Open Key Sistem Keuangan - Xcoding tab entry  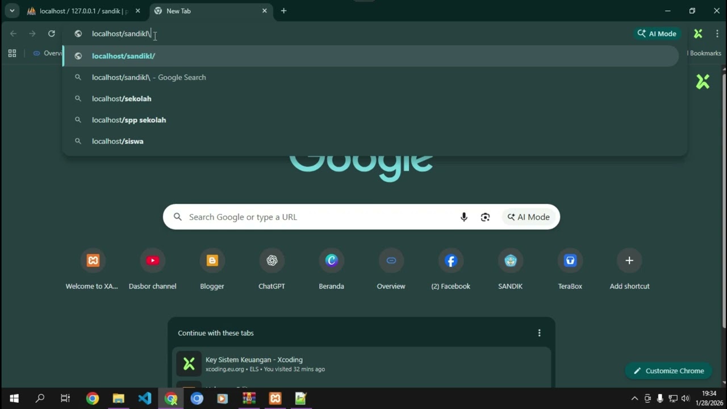[x=361, y=364]
